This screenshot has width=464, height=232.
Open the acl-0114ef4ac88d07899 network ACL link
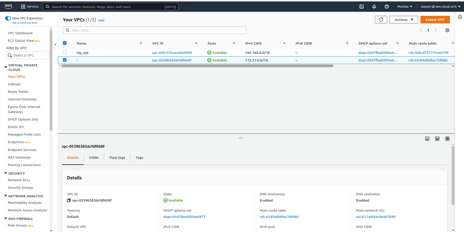click(x=376, y=217)
